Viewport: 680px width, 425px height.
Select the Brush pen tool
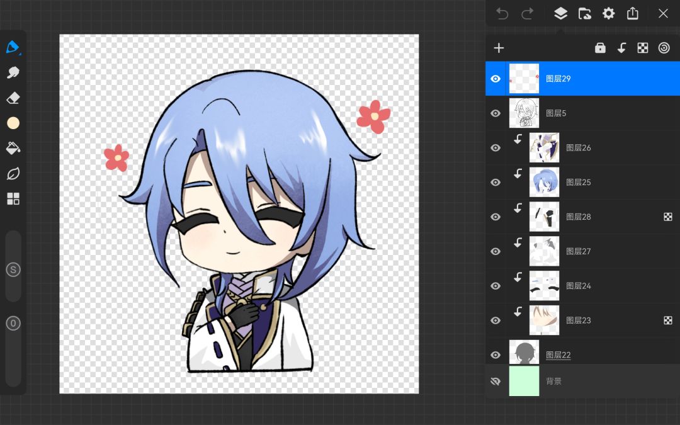coord(13,47)
